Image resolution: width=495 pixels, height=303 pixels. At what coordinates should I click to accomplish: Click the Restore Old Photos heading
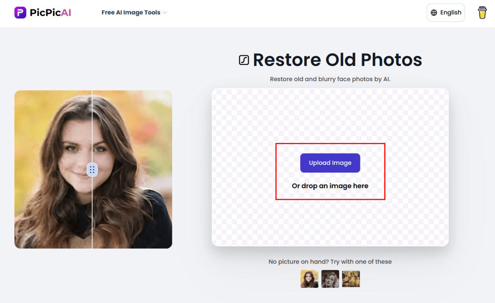coord(337,60)
